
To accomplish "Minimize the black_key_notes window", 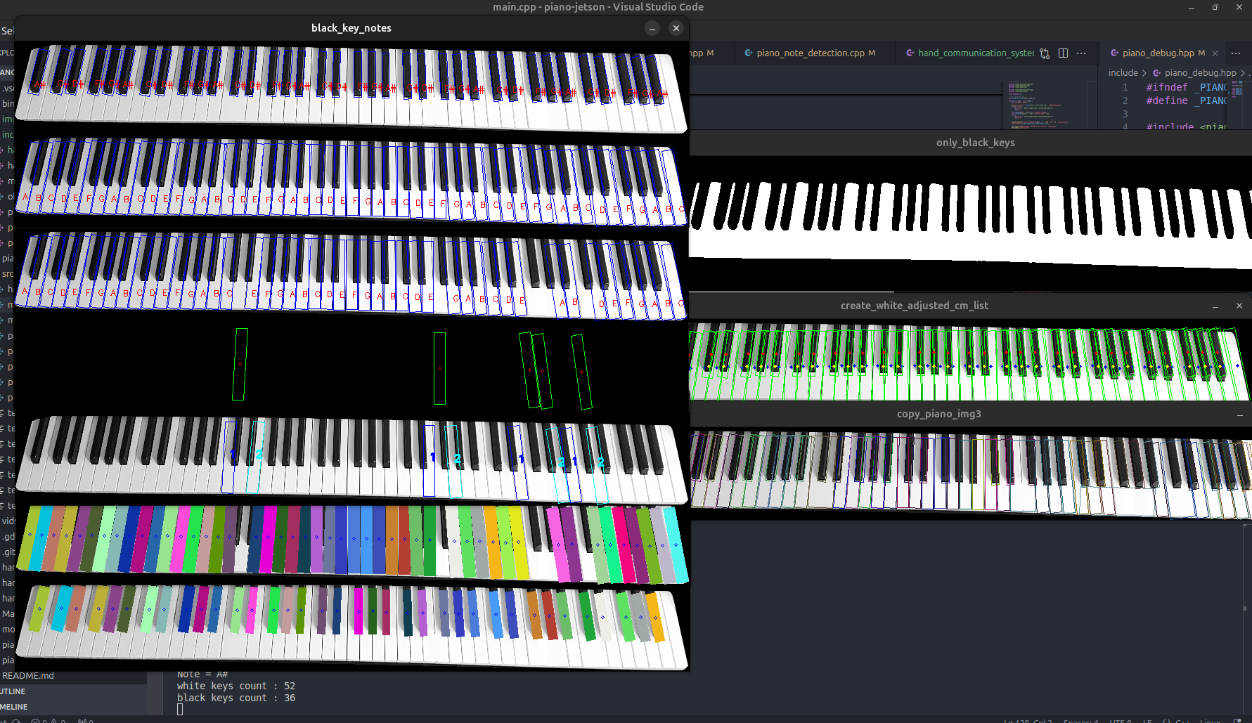I will click(x=652, y=28).
